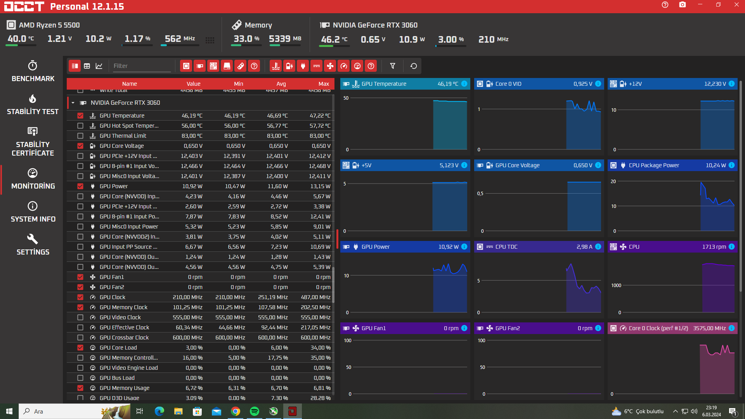Sort table by Avg column header
The height and width of the screenshot is (419, 745).
point(281,84)
